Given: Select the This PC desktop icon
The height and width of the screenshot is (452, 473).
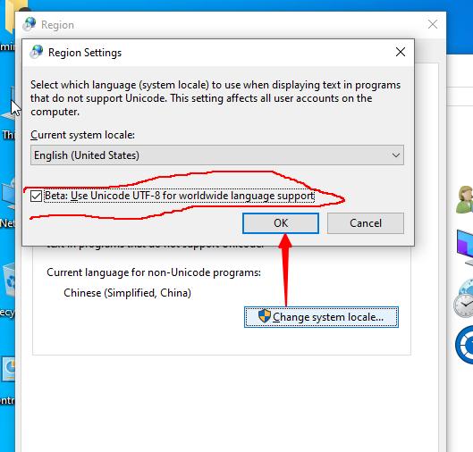Looking at the screenshot, I should pyautogui.click(x=8, y=104).
